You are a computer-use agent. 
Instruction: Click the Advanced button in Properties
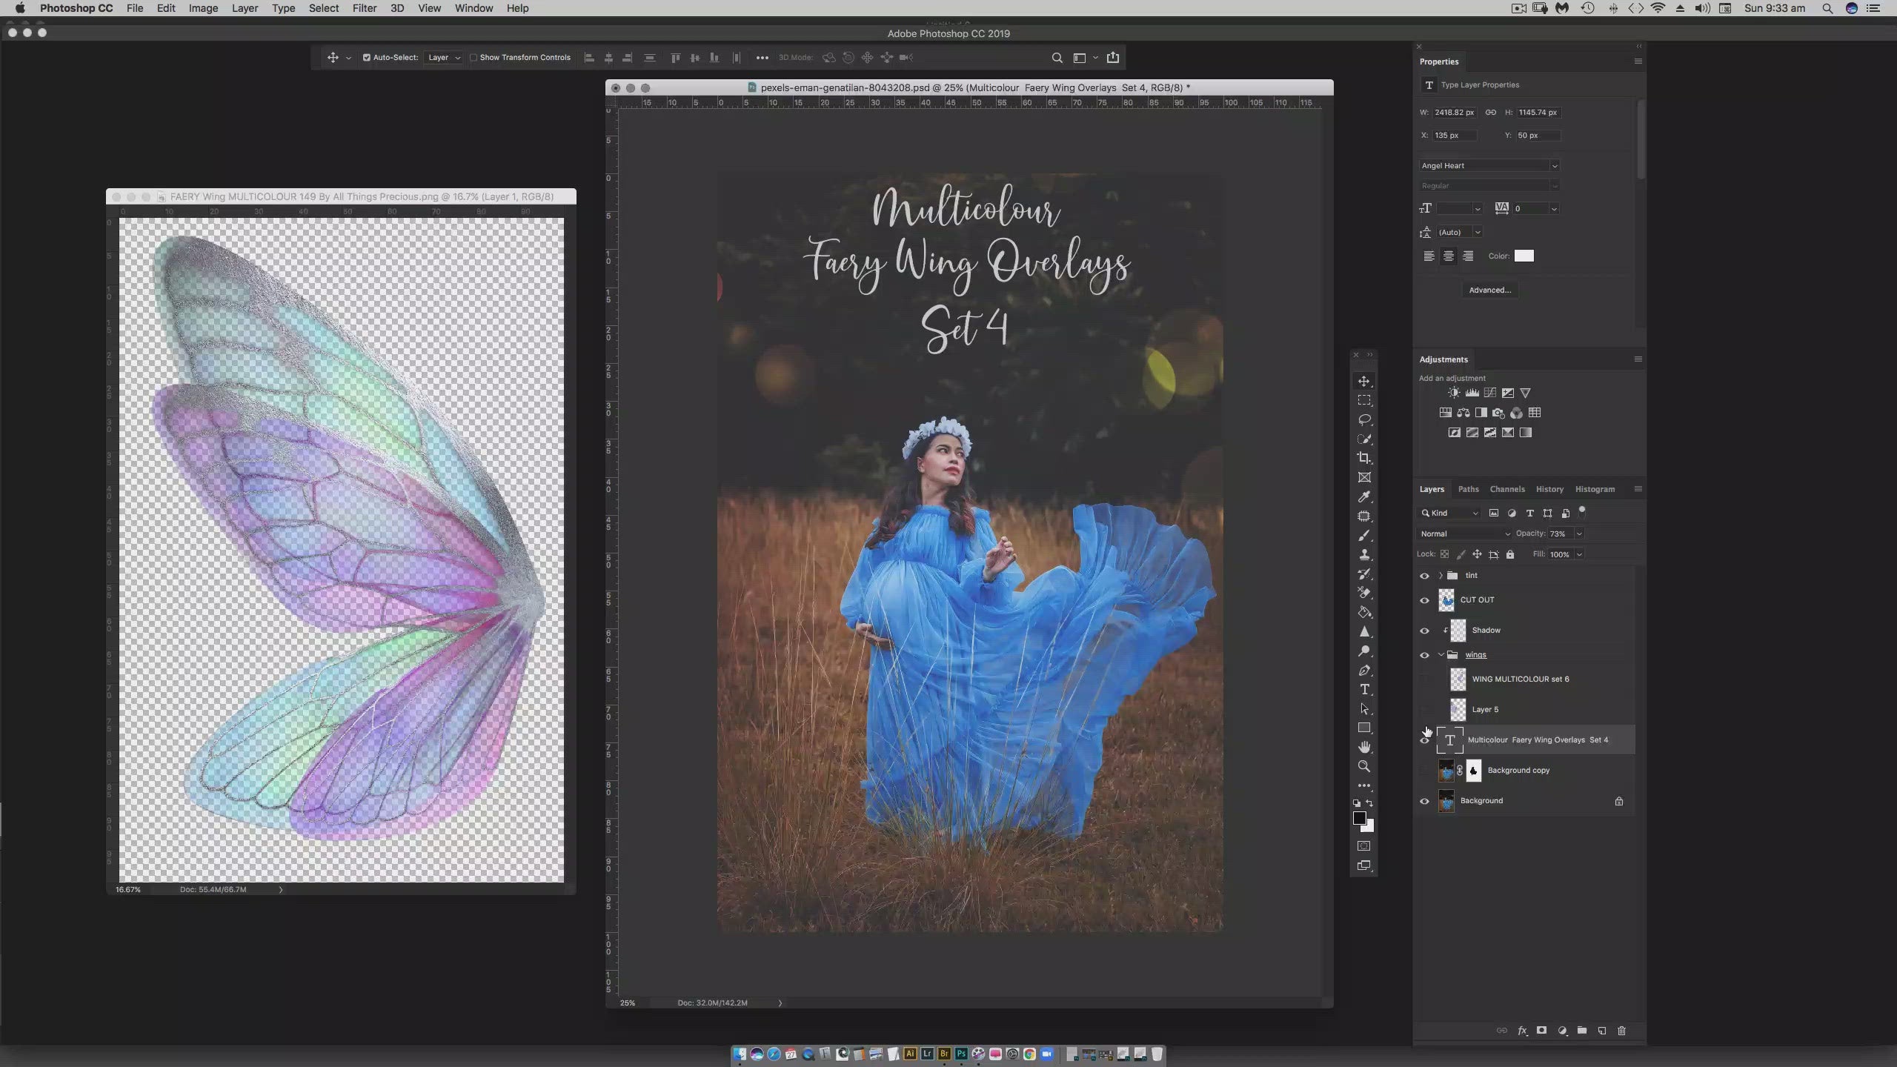(x=1489, y=290)
